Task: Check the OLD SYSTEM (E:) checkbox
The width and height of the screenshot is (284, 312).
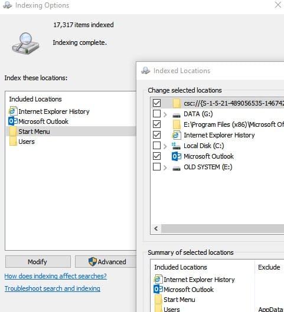Action: 156,167
